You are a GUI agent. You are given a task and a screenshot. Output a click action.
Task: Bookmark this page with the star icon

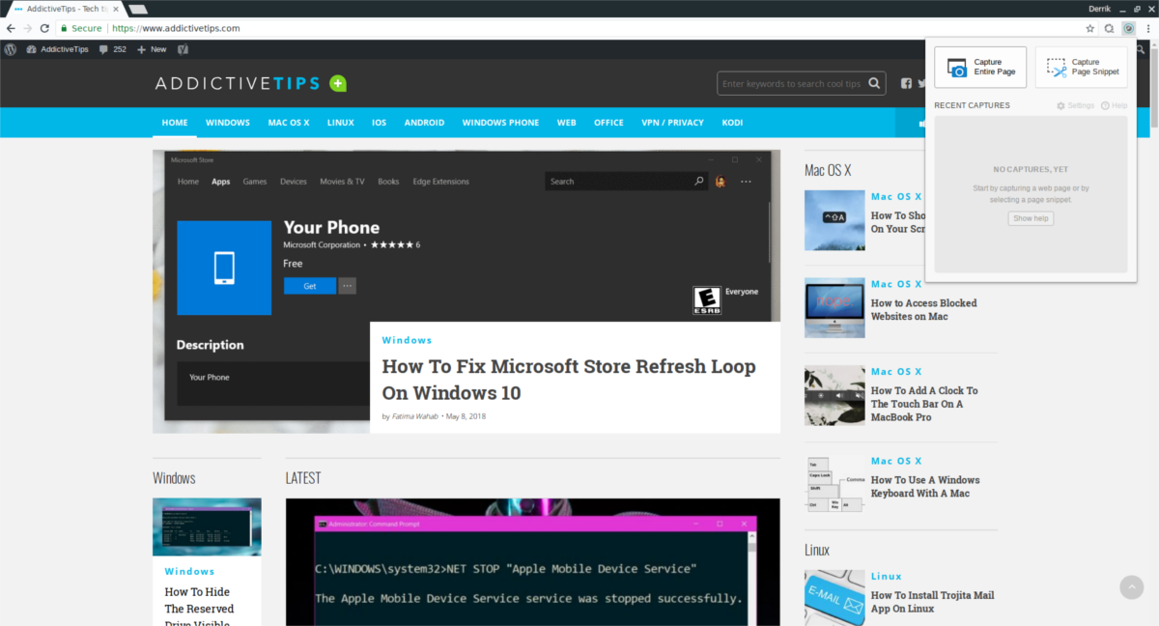tap(1089, 28)
